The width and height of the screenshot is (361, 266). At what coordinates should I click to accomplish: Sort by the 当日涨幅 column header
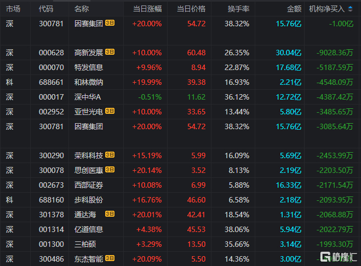point(147,9)
